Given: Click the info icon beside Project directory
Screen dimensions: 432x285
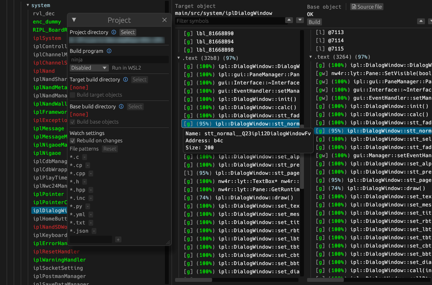Looking at the screenshot, I should point(114,32).
